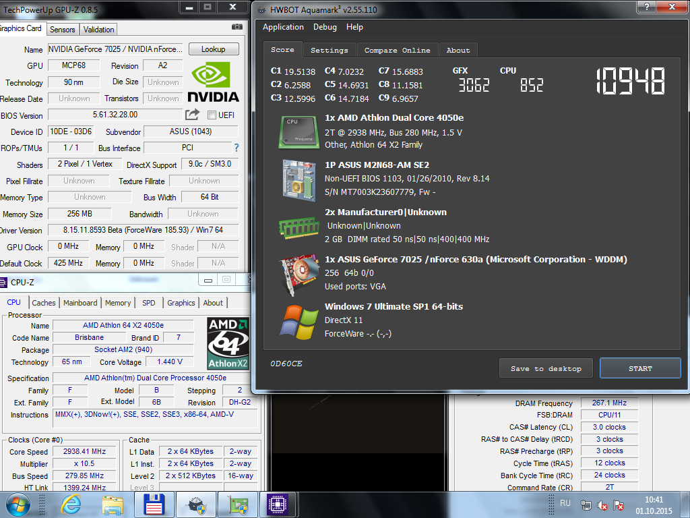Open the Application menu in Aquamark
Viewport: 690px width, 518px height.
click(283, 27)
